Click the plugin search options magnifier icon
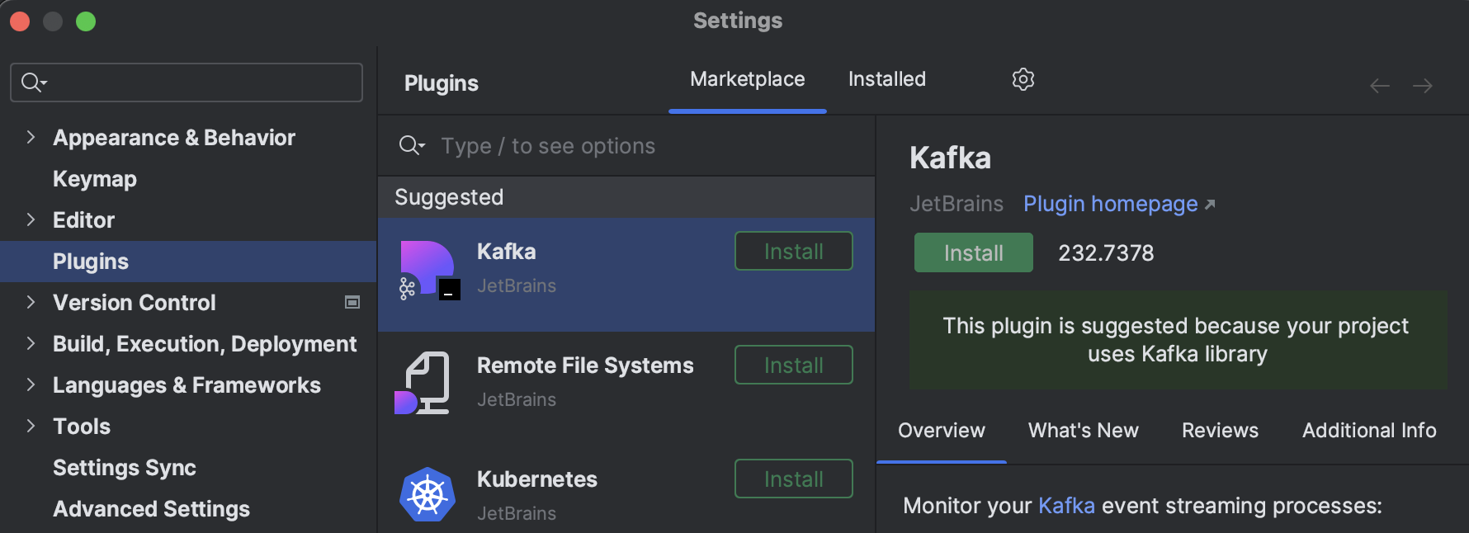1469x533 pixels. point(411,146)
